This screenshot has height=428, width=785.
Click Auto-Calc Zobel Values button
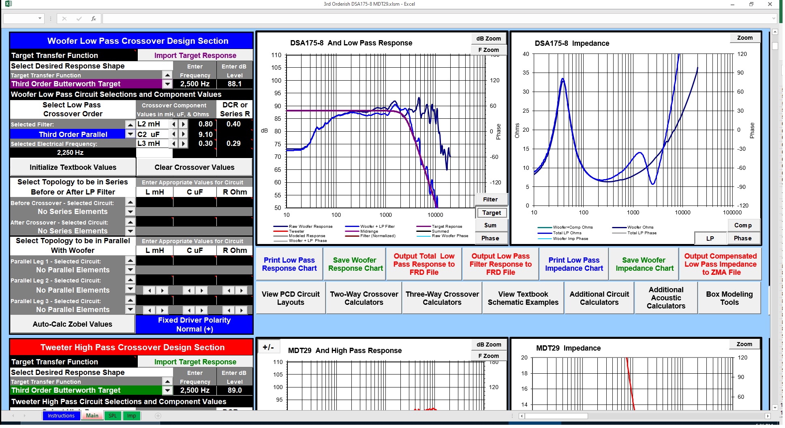[73, 324]
